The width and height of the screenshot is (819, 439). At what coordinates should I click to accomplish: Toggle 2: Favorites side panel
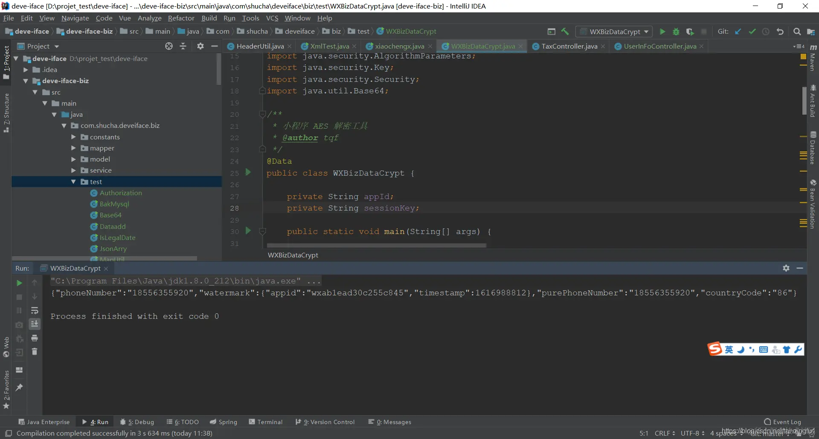[6, 390]
